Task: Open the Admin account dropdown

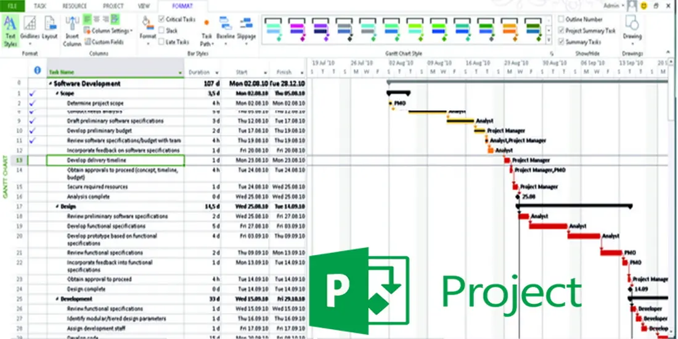Action: (623, 6)
